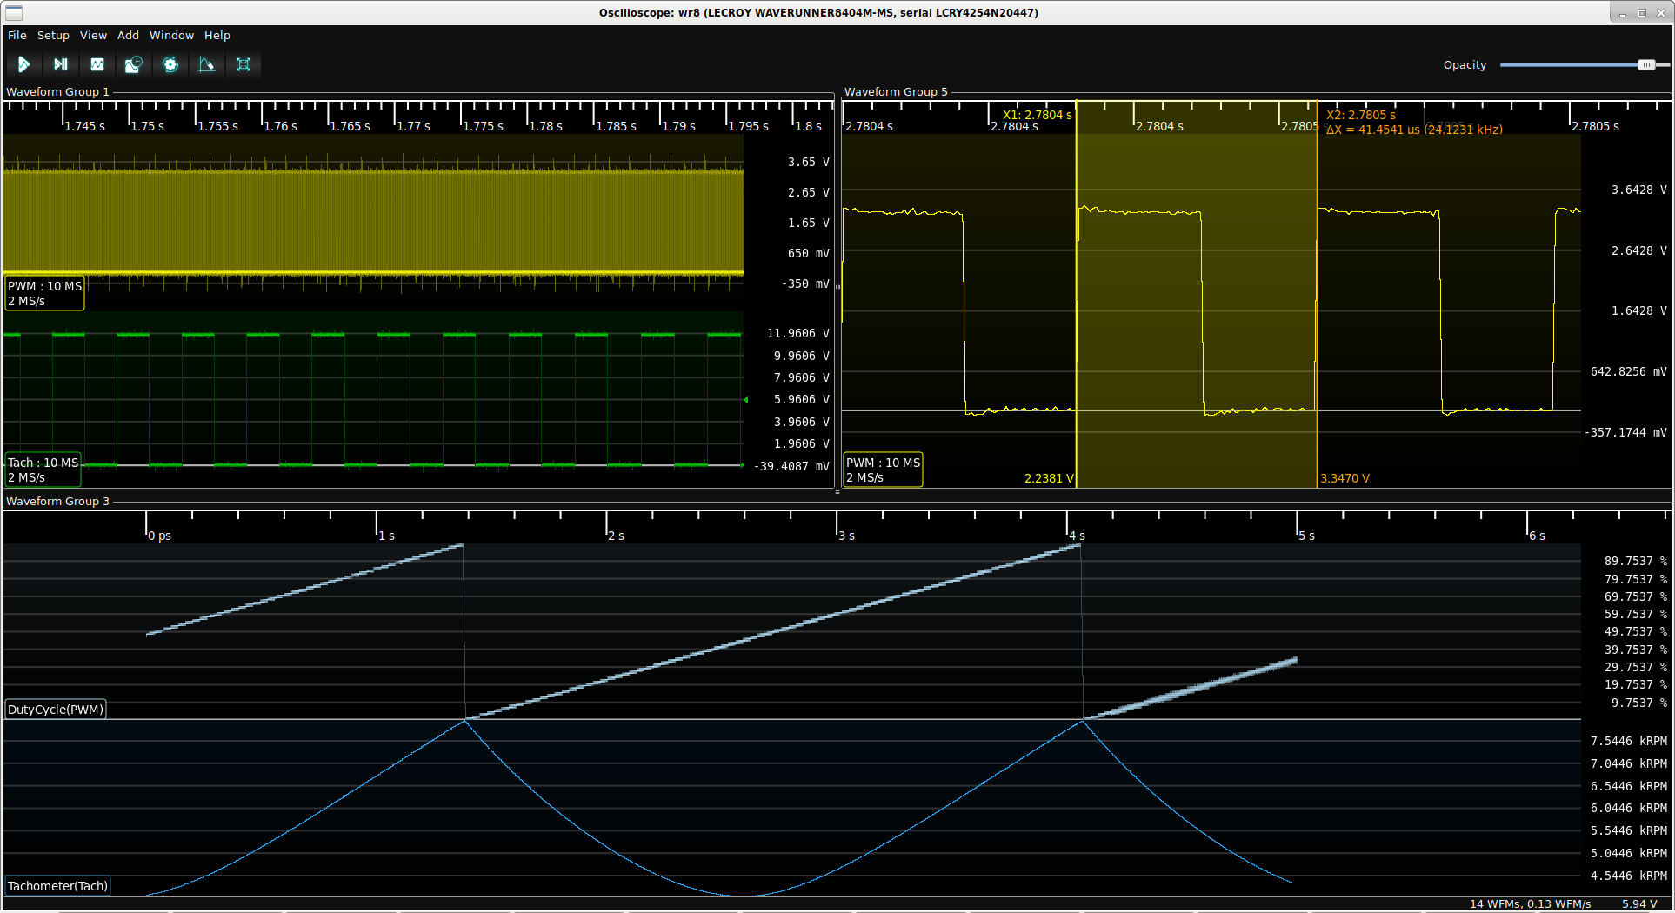Click the 4 s tick in Group 3 timeline
1675x913 pixels.
click(x=1077, y=536)
